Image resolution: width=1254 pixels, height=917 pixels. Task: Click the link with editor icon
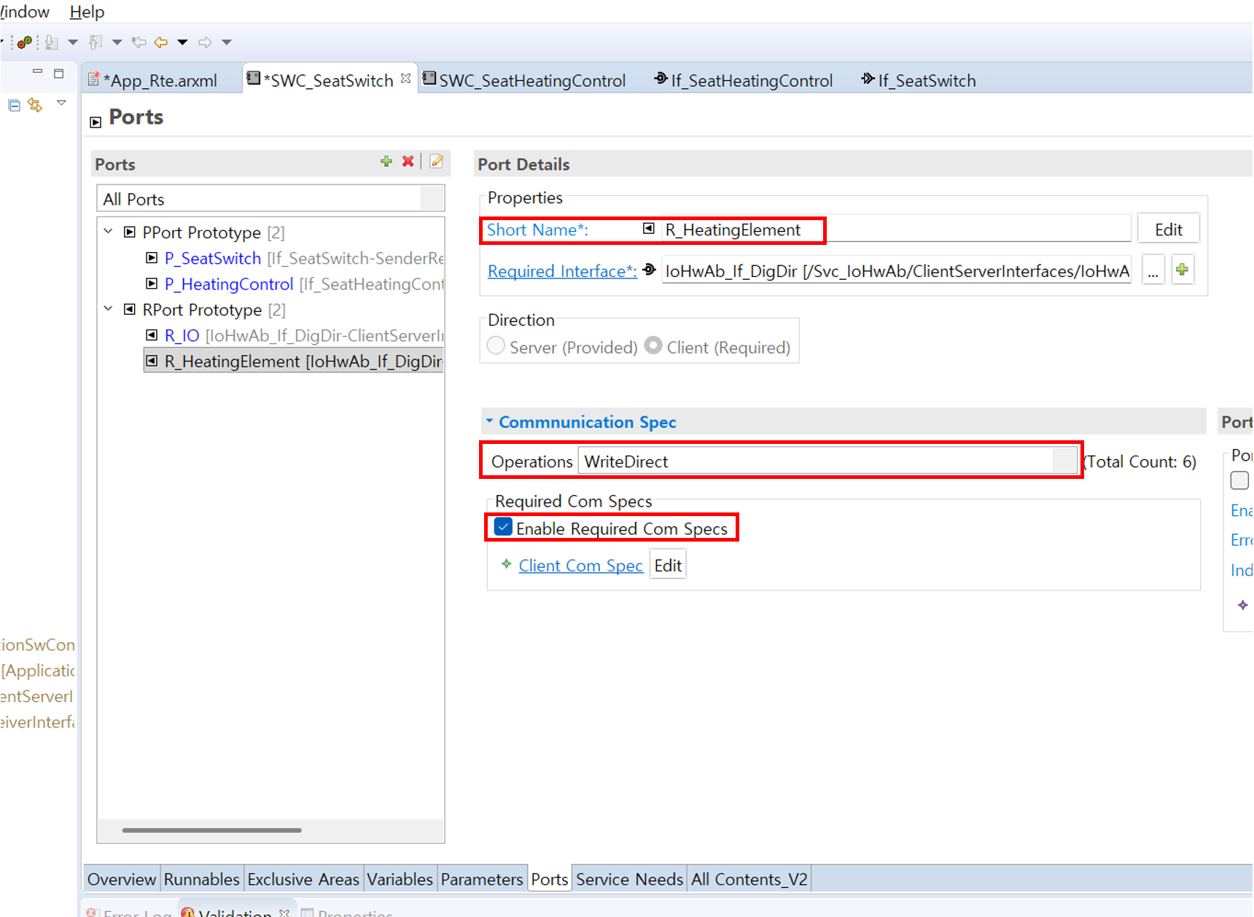click(35, 106)
